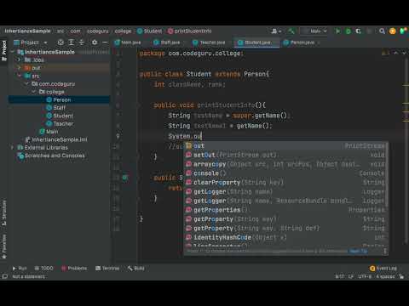The image size is (409, 306).
Task: Select InheritianceSample.iml file in tree
Action: coord(60,139)
